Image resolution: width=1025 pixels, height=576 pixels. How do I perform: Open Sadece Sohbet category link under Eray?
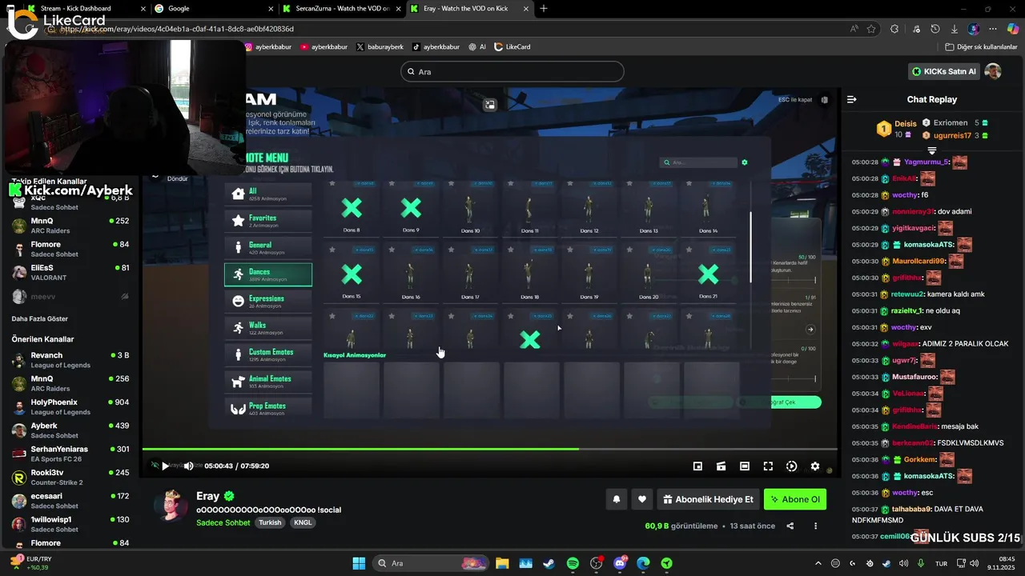click(x=223, y=522)
